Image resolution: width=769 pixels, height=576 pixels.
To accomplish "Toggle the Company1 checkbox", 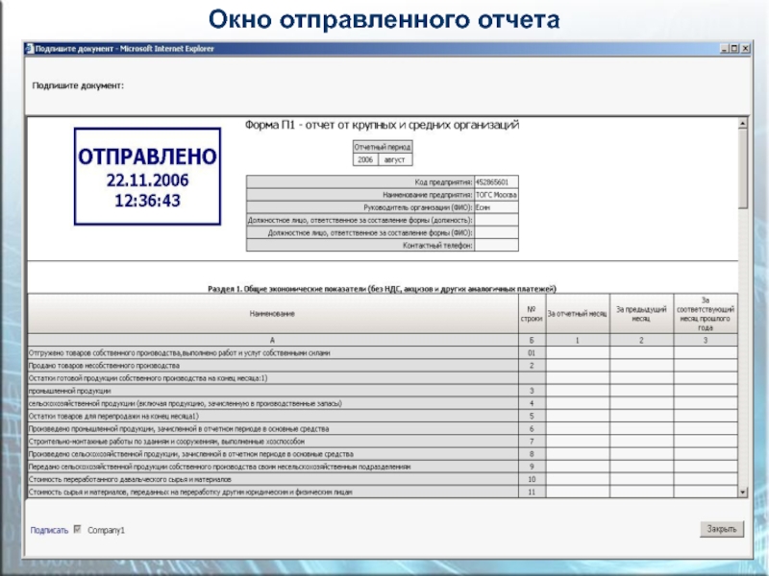I will [77, 530].
